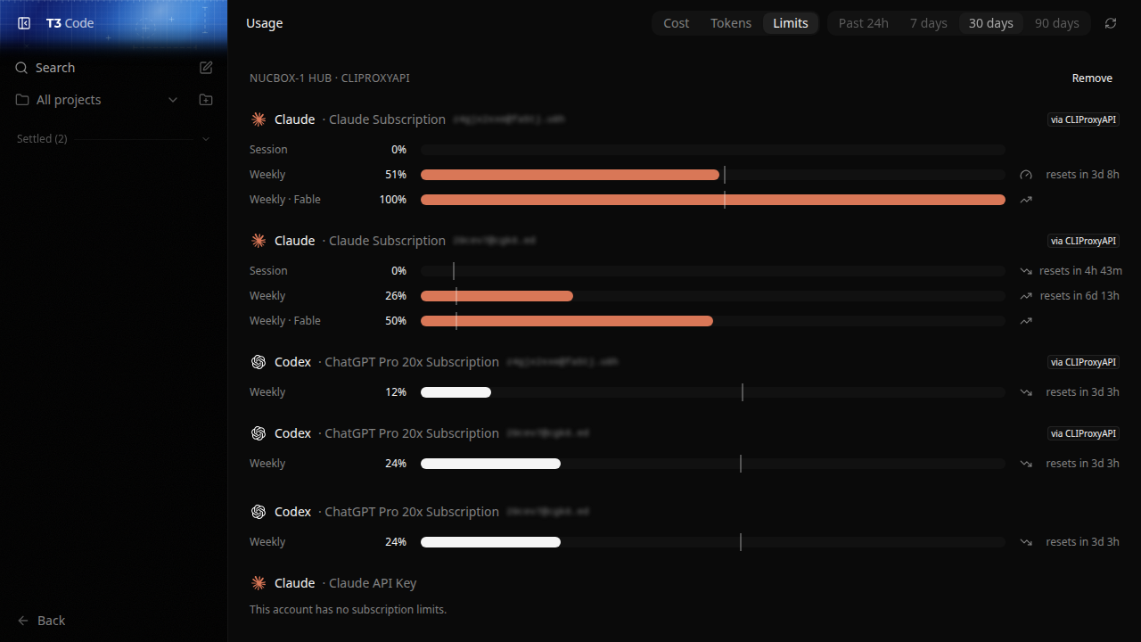Expand the All projects dropdown chevron
The height and width of the screenshot is (642, 1141).
pyautogui.click(x=173, y=100)
